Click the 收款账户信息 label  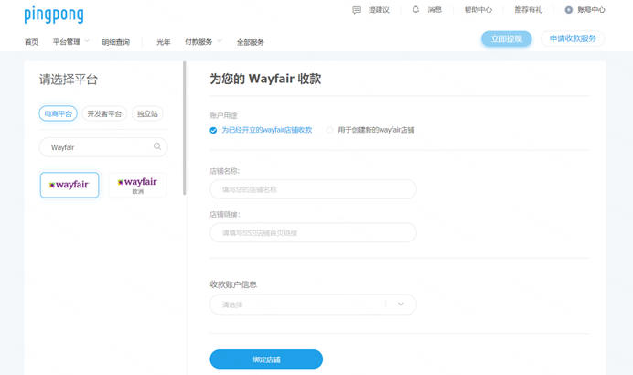point(233,284)
